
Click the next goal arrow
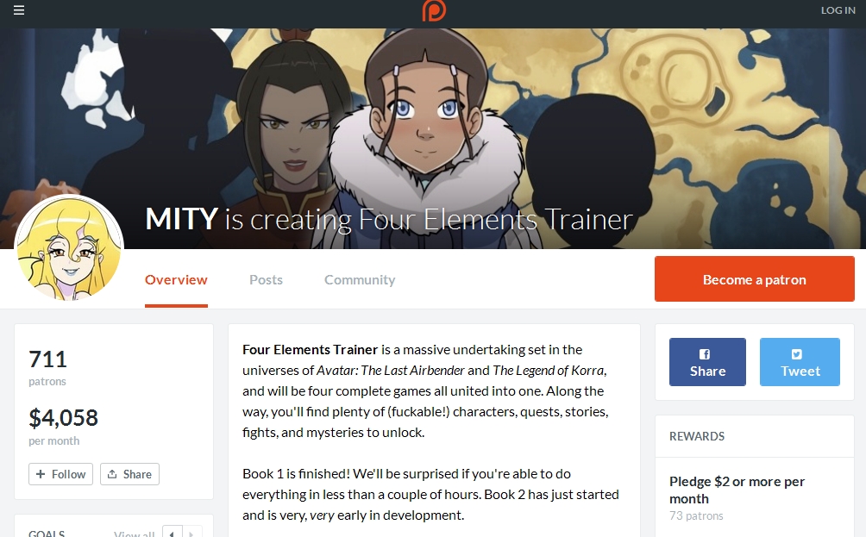191,533
